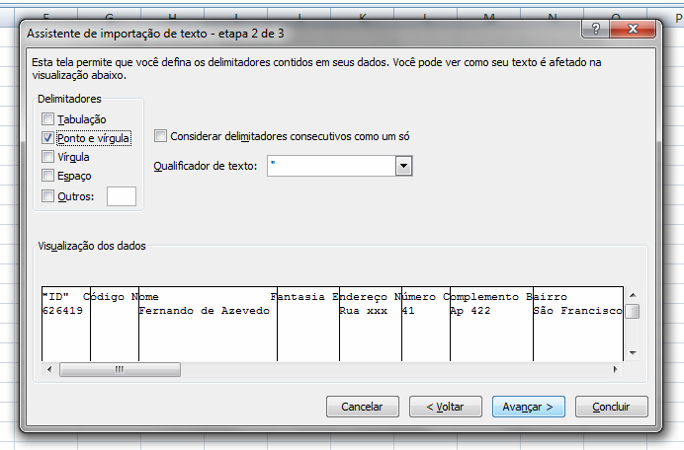Toggle Considerar delimitadores consecutivos como um só
The image size is (684, 450).
point(161,136)
